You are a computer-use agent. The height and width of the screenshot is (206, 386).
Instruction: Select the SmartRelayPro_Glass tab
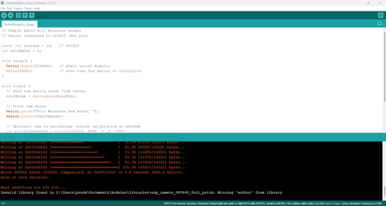(20, 24)
